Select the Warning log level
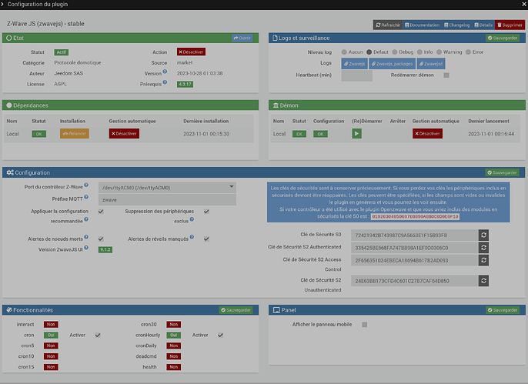This screenshot has width=528, height=384. click(439, 52)
